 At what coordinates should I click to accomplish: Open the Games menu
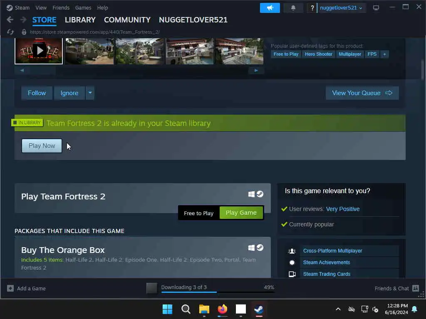tap(83, 8)
